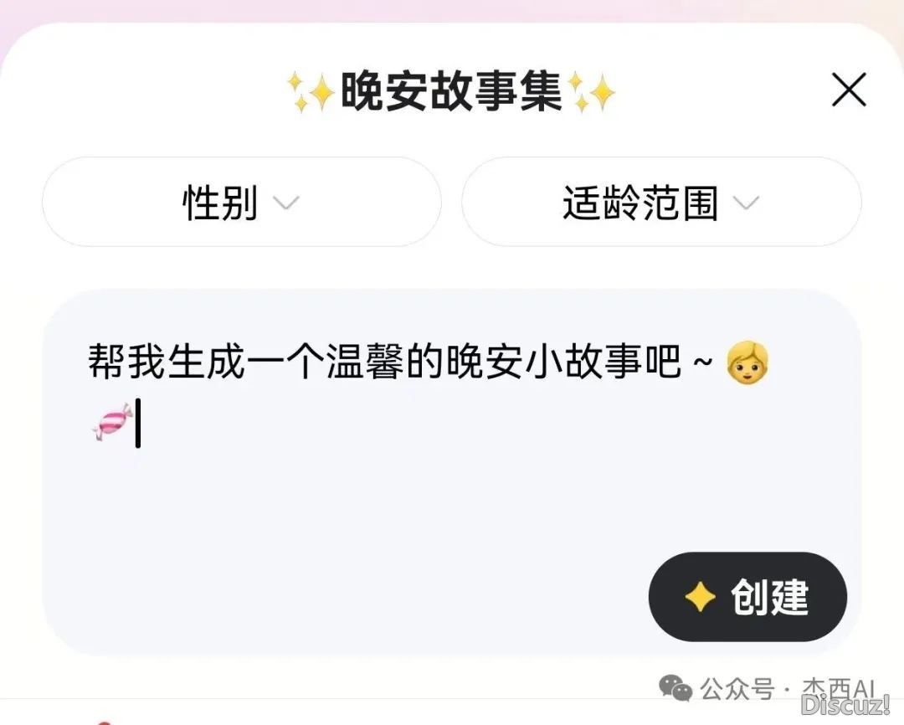
Task: Select the 性别 label text
Action: [219, 203]
